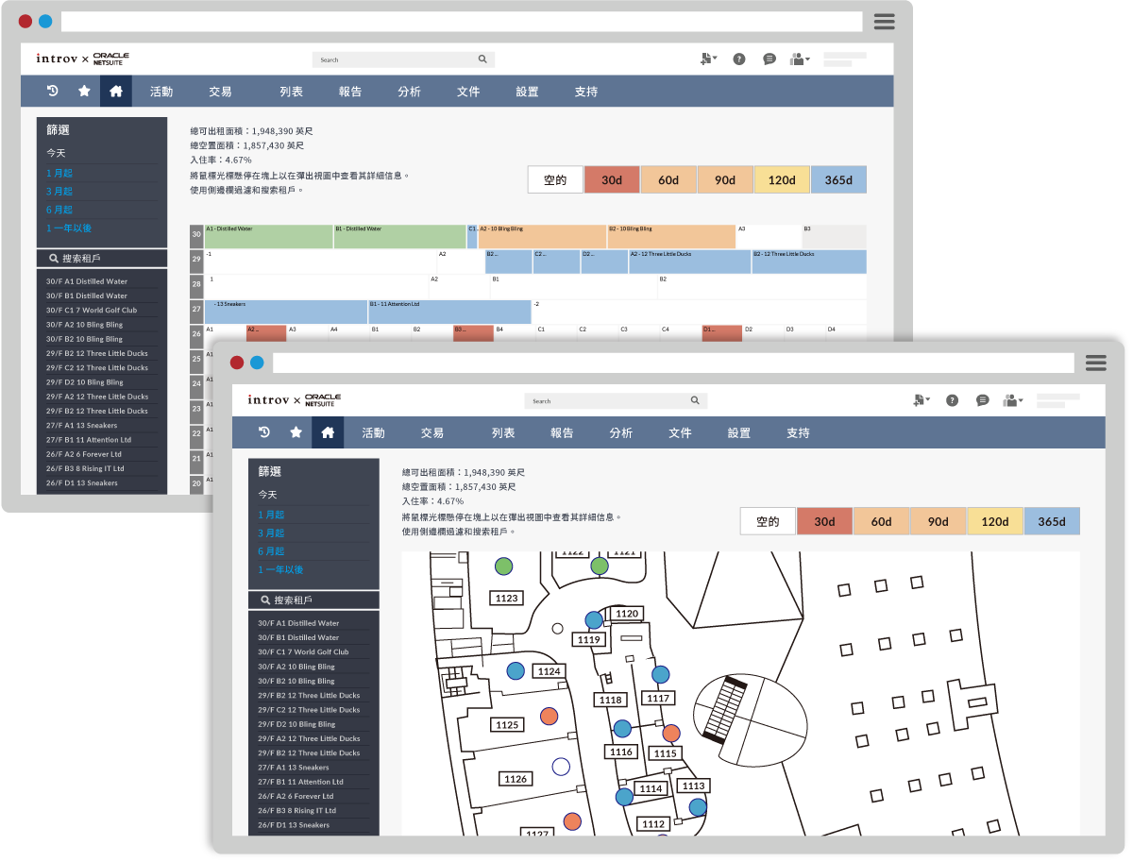Open the hamburger menu of the front browser window
This screenshot has width=1133, height=862.
pos(1095,363)
